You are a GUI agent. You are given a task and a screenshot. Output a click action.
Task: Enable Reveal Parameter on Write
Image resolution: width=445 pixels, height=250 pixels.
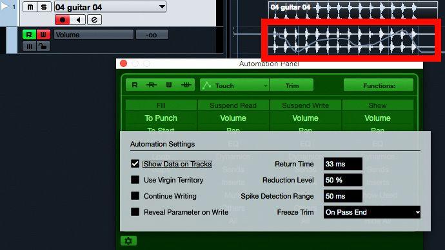[135, 212]
